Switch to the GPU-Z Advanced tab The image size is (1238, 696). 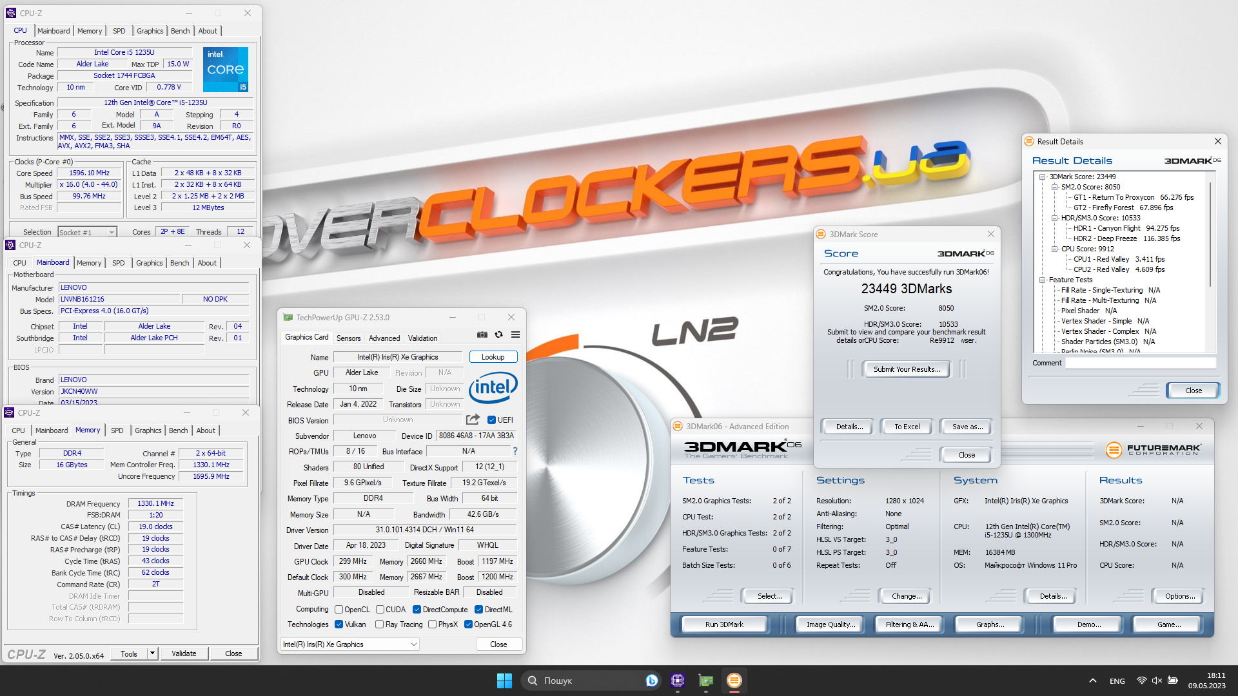tap(384, 338)
